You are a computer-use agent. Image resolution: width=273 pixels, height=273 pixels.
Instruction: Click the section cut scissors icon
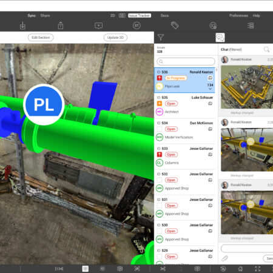pos(163,269)
